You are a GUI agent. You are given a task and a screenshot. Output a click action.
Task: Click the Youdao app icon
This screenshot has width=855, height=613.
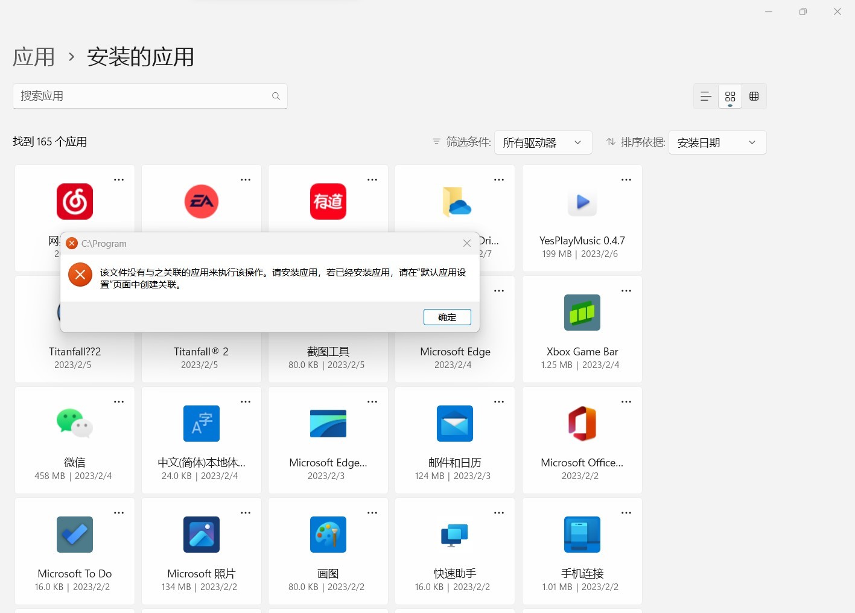click(x=328, y=202)
